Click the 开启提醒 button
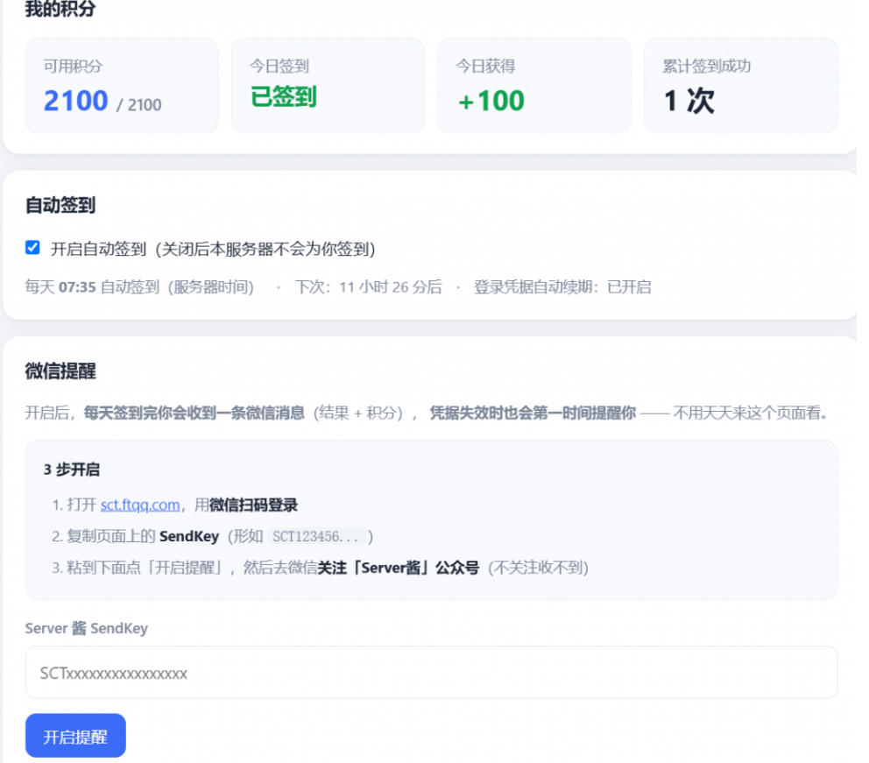869x763 pixels. pyautogui.click(x=75, y=735)
